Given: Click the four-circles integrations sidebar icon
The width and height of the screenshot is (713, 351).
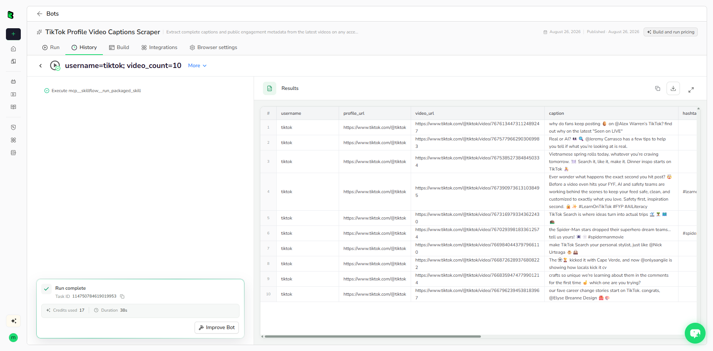Looking at the screenshot, I should 13,140.
